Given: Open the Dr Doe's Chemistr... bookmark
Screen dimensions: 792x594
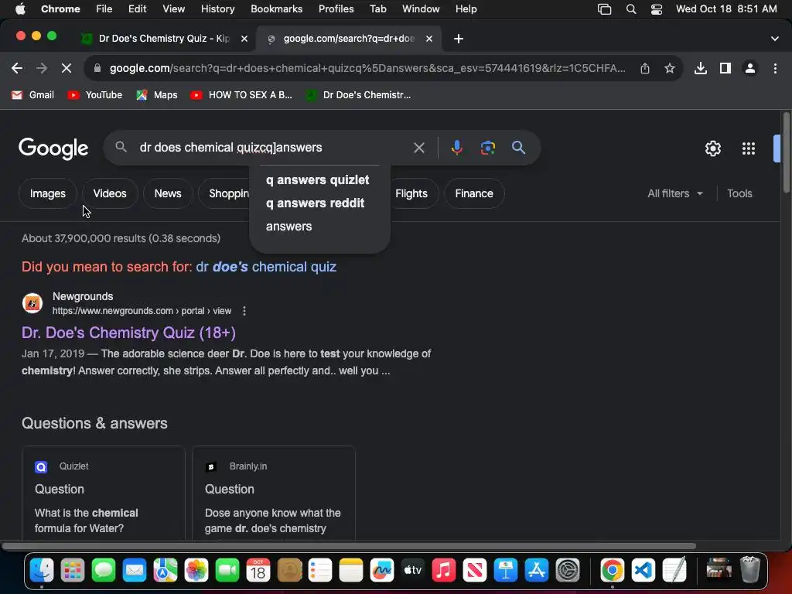Looking at the screenshot, I should pyautogui.click(x=359, y=95).
